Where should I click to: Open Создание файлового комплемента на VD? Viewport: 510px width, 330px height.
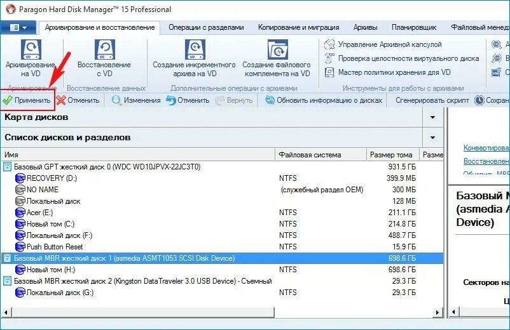[277, 59]
